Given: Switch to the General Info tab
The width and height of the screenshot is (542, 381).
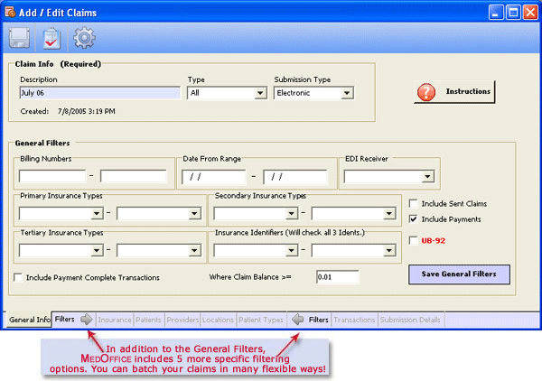Looking at the screenshot, I should coord(27,320).
